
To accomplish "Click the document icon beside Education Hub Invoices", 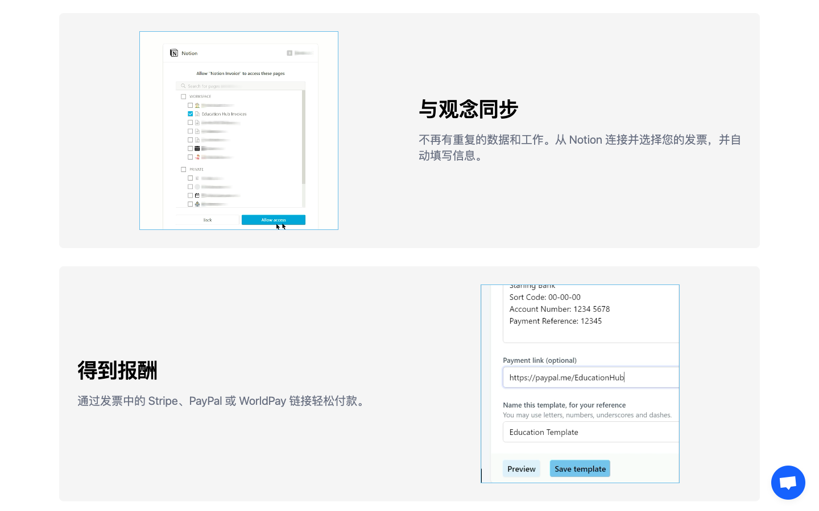I will 197,114.
